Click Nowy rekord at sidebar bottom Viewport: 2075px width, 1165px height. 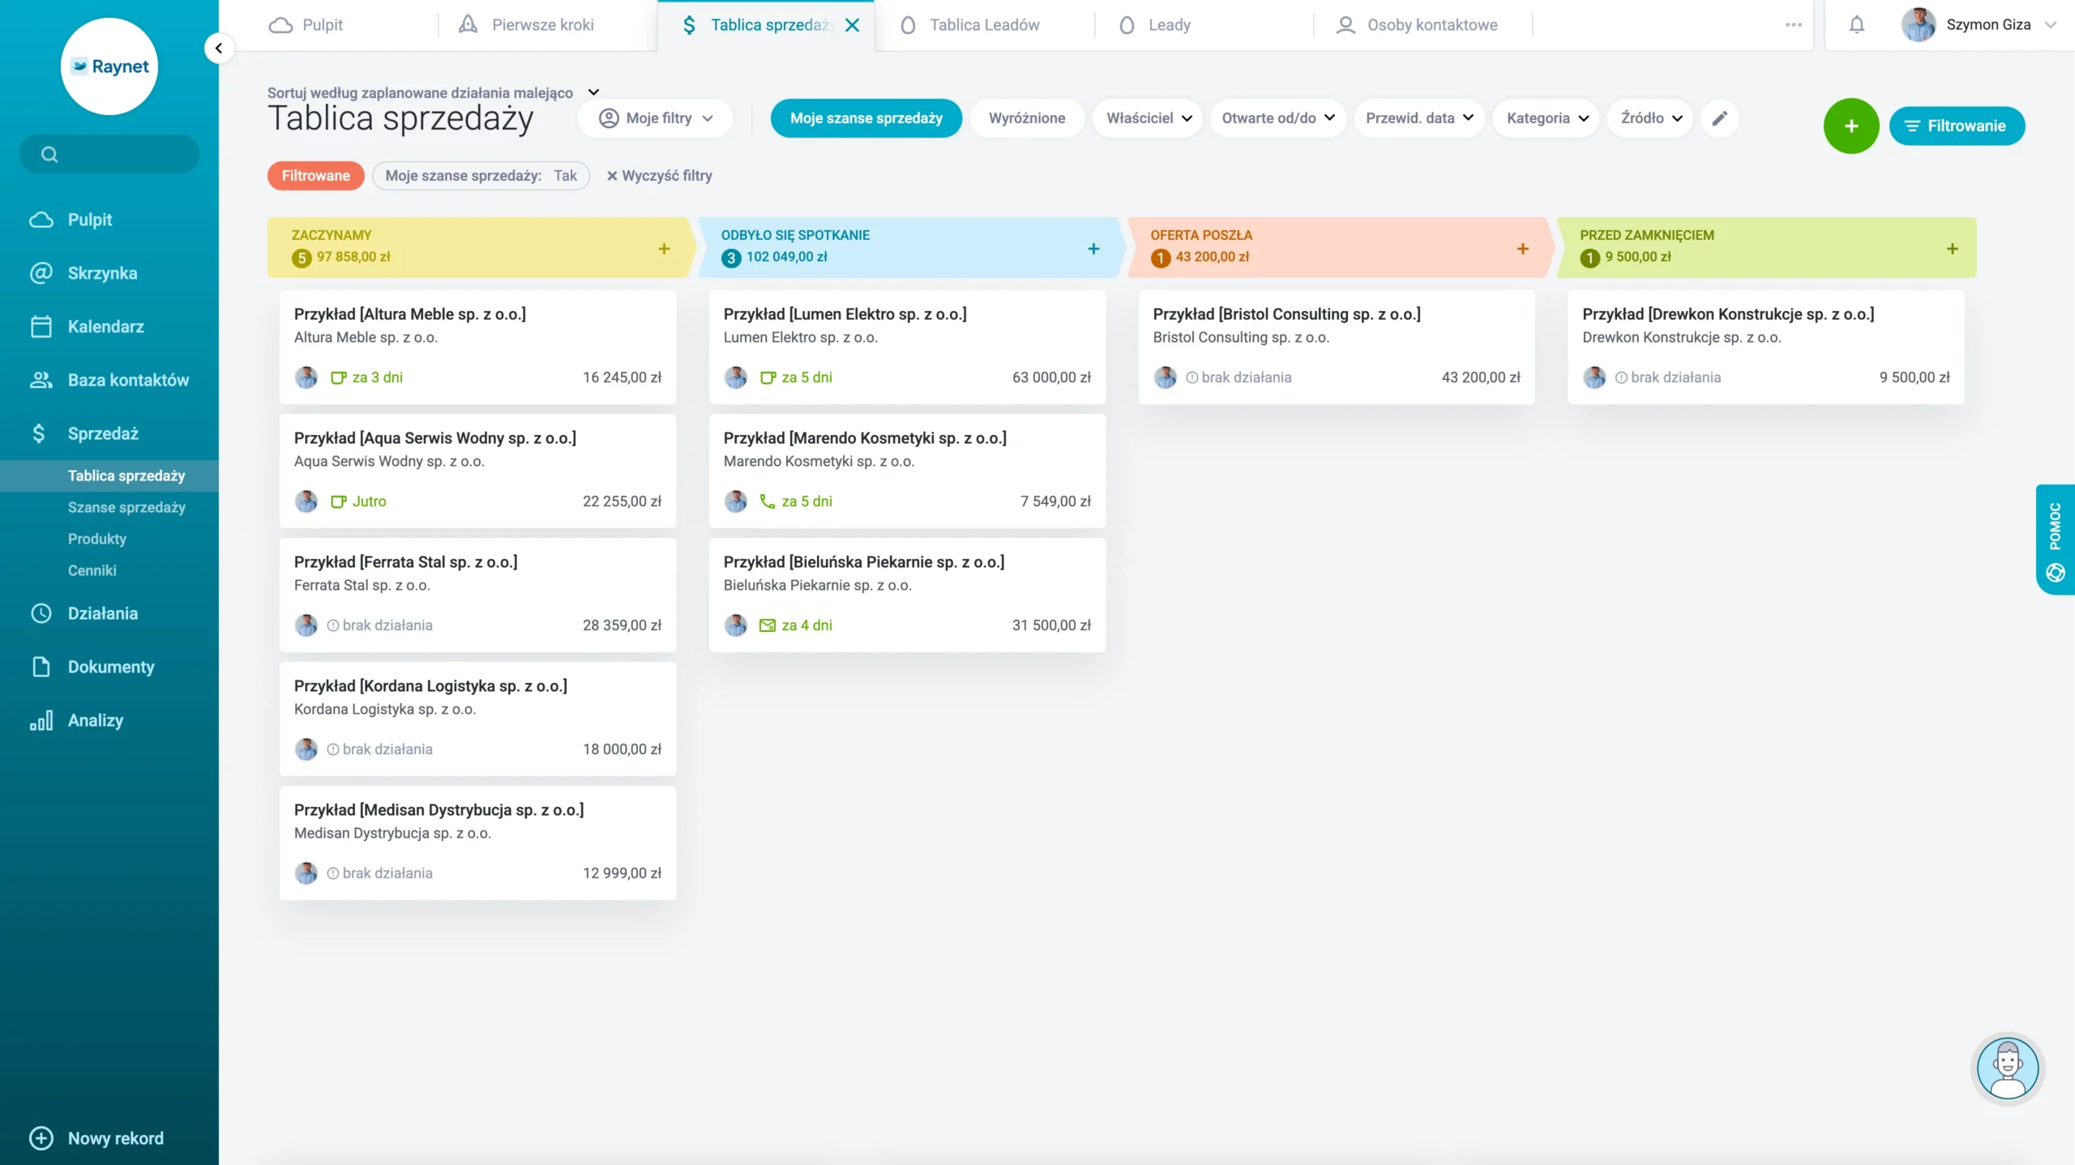coord(97,1138)
